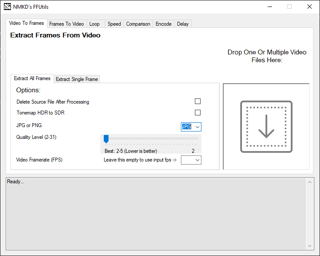
Task: Click the log scrollbar down arrow
Action: point(310,246)
